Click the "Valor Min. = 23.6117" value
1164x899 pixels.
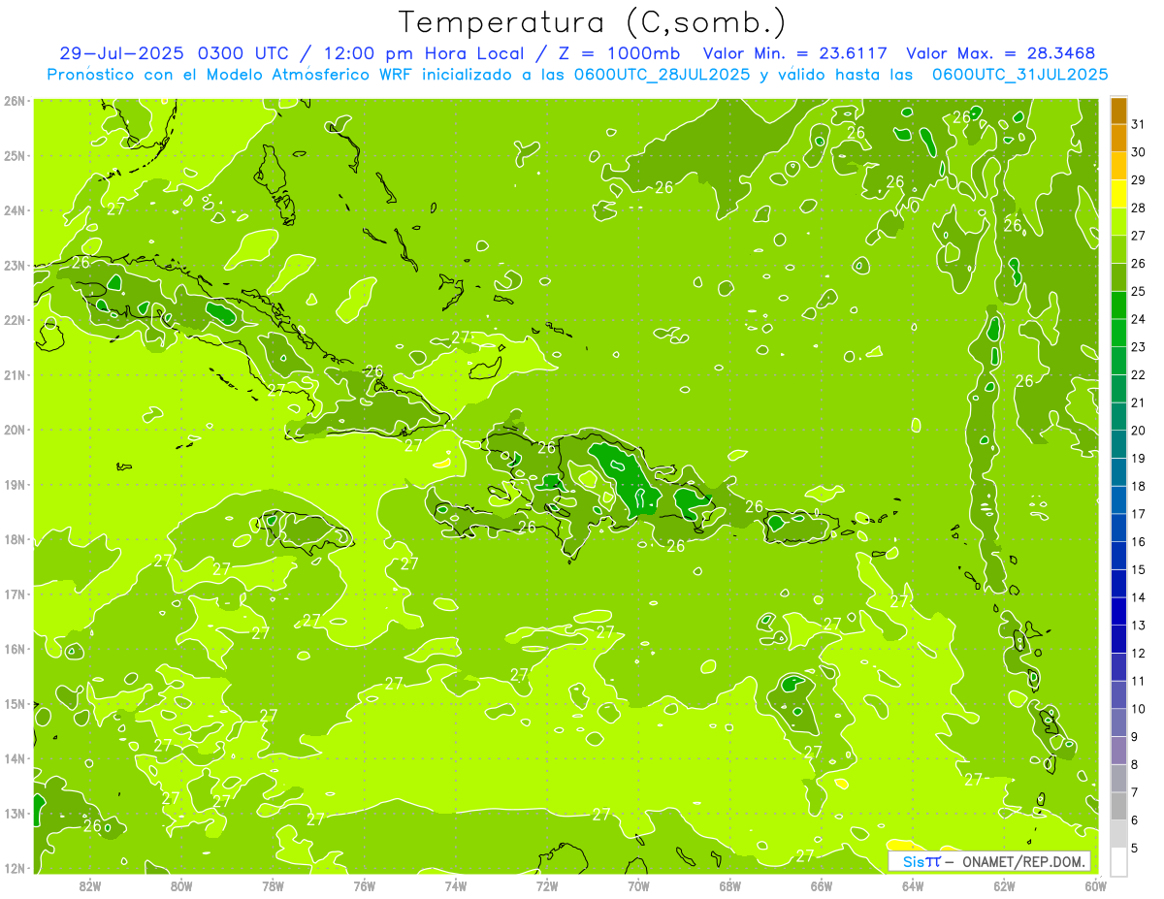click(x=794, y=53)
